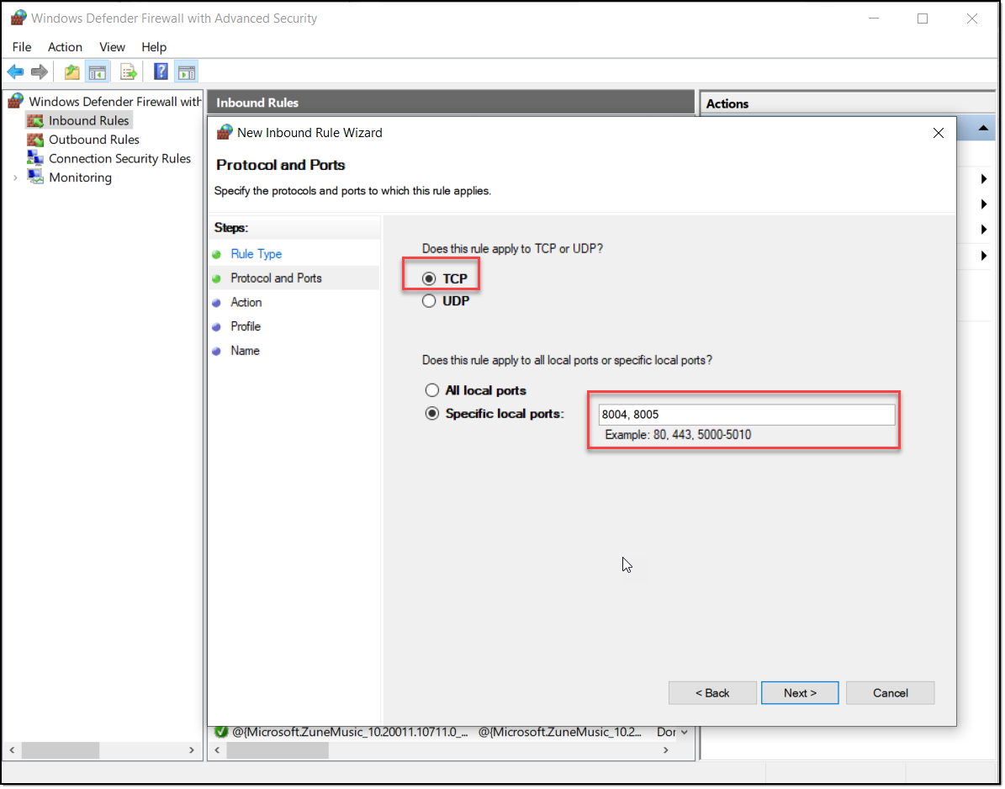Click the Up one level folder icon
The height and width of the screenshot is (789, 1005).
[72, 72]
